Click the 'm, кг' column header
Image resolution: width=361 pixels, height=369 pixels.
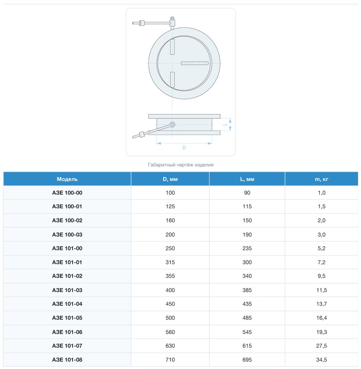click(321, 179)
